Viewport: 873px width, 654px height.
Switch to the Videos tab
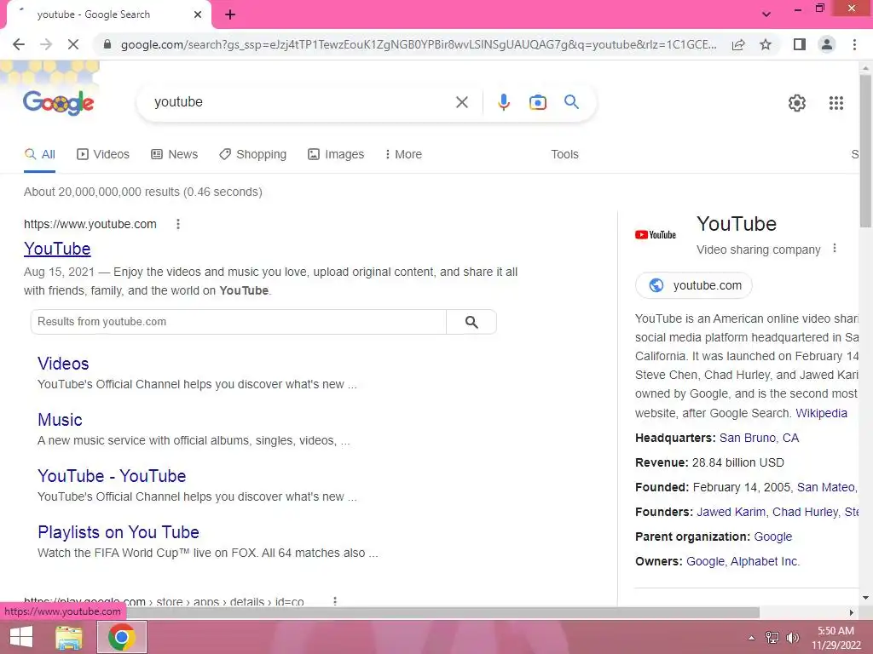[x=103, y=155]
